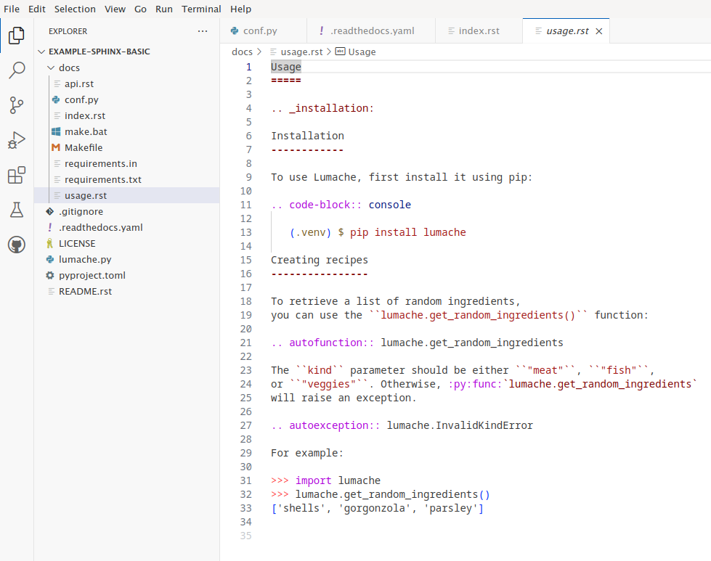Open the File menu
The height and width of the screenshot is (561, 711).
pyautogui.click(x=12, y=9)
